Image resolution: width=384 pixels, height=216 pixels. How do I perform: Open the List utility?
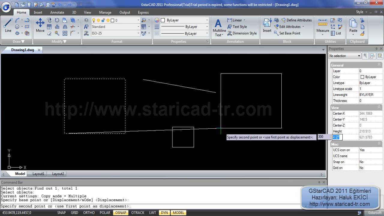[336, 33]
